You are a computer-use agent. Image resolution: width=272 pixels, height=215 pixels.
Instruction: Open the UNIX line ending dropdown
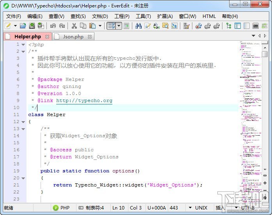198,208
